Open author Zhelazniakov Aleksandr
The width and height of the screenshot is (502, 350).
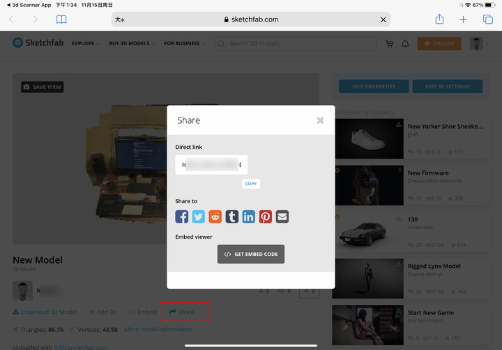coord(435,181)
